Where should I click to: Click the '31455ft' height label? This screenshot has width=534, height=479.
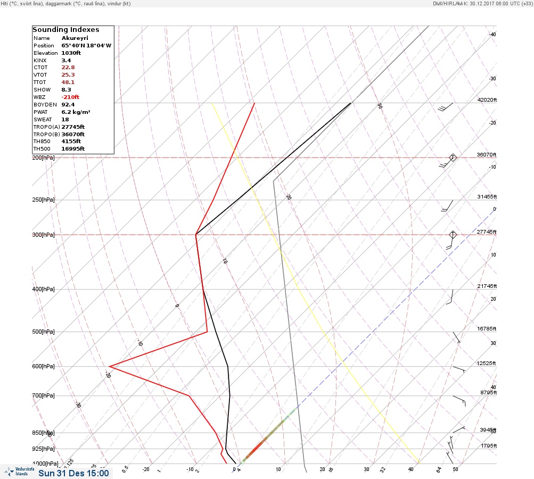coord(487,197)
